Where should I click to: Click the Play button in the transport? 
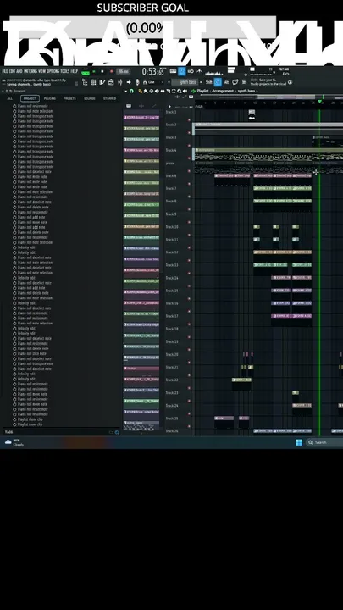94,71
